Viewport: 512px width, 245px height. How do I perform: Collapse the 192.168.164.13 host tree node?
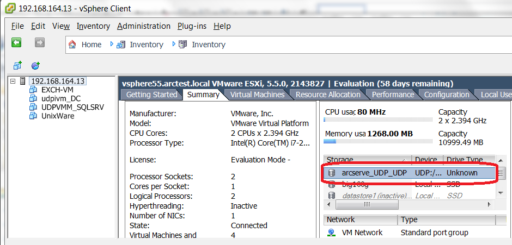tap(13, 81)
